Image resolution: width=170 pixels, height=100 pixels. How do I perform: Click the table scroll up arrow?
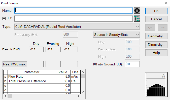point(83,72)
